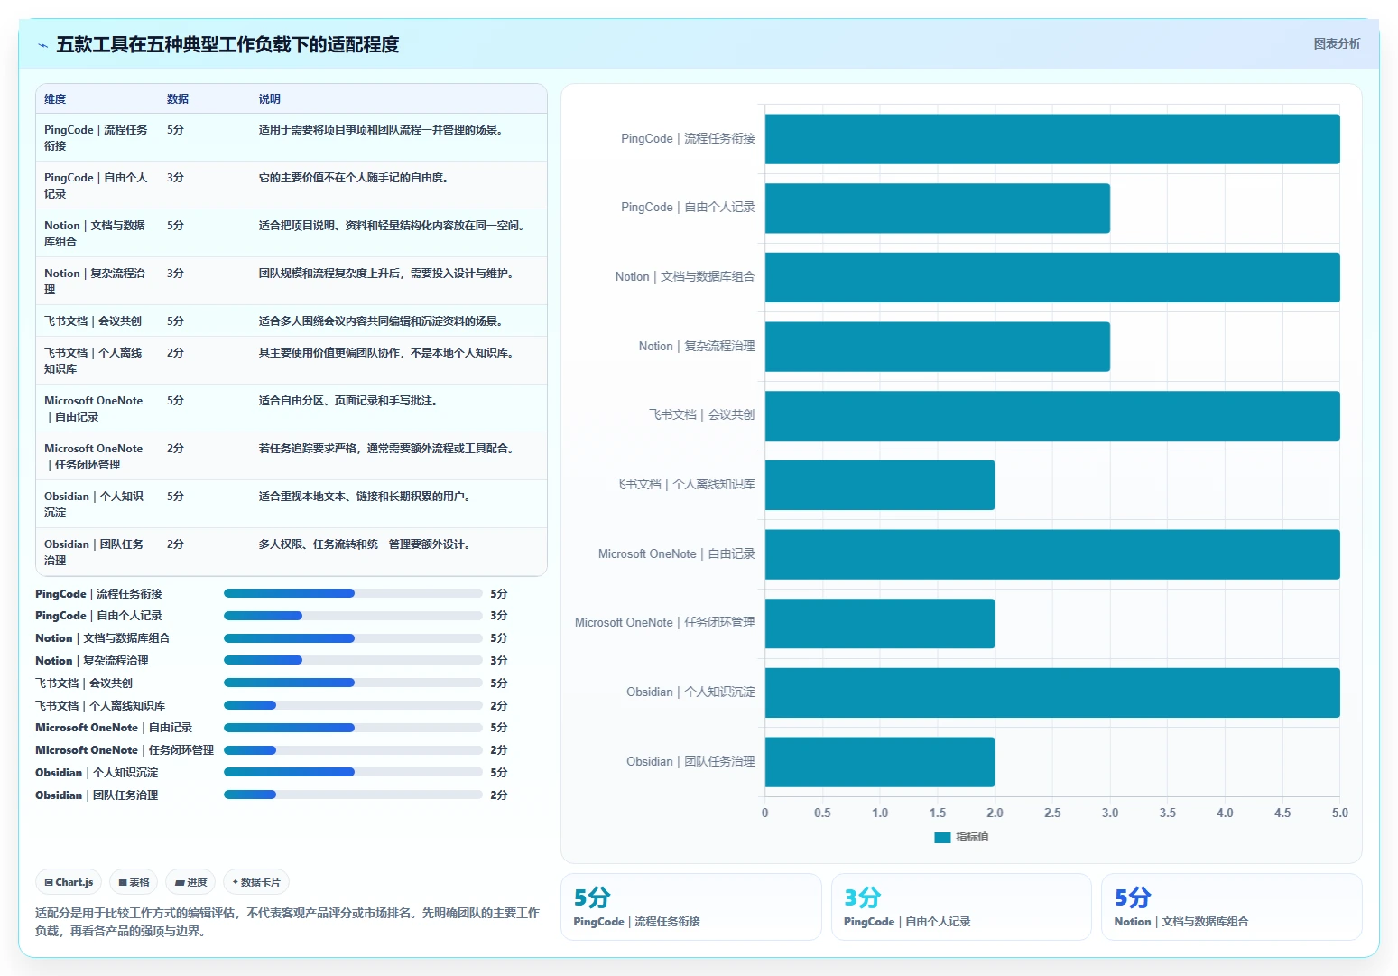Viewport: 1398px width, 976px height.
Task: Click the chart bar for Microsoft OneNote | 自由记录
Action: (1052, 554)
